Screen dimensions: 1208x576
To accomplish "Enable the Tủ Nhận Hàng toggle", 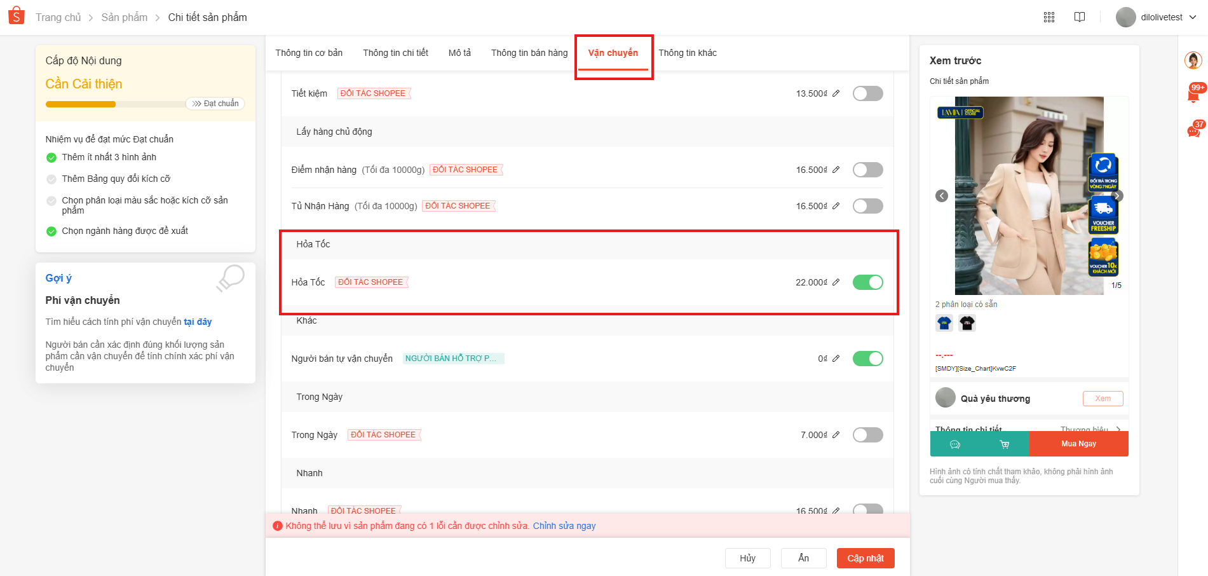I will (868, 206).
